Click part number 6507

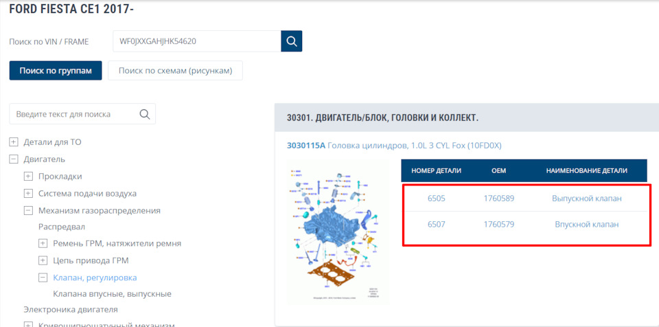tap(437, 225)
